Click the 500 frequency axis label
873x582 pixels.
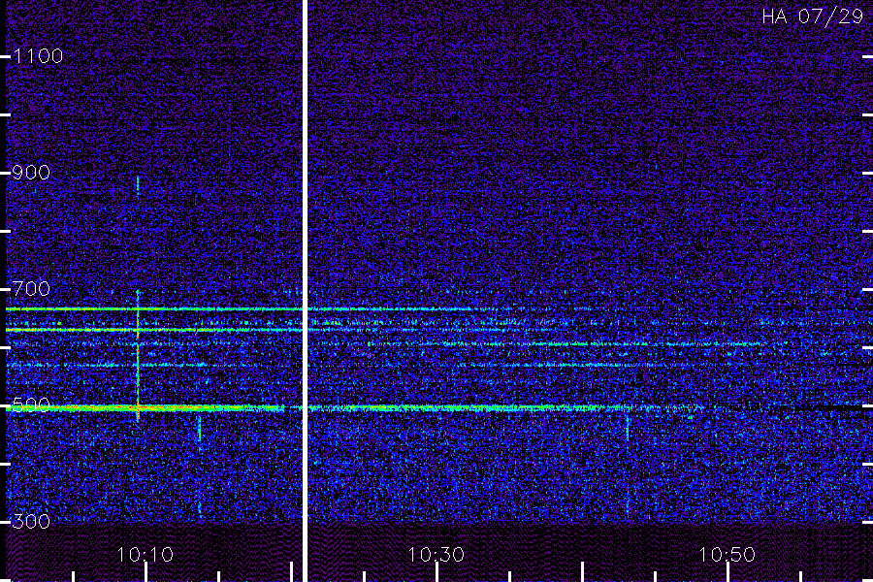[31, 404]
